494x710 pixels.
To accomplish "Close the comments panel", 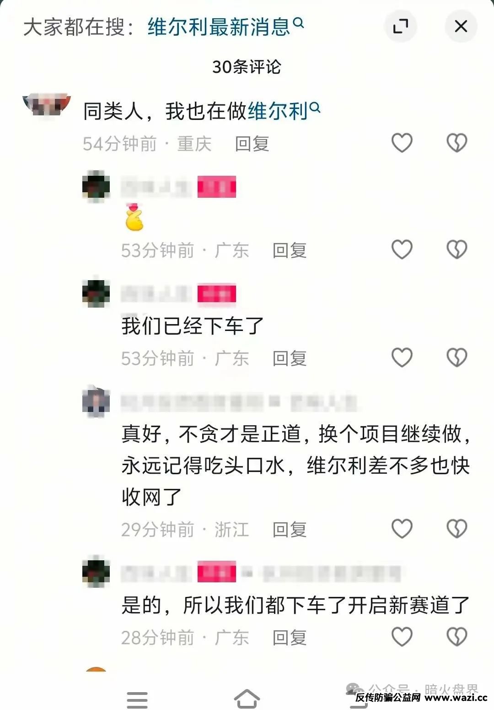I will [461, 26].
